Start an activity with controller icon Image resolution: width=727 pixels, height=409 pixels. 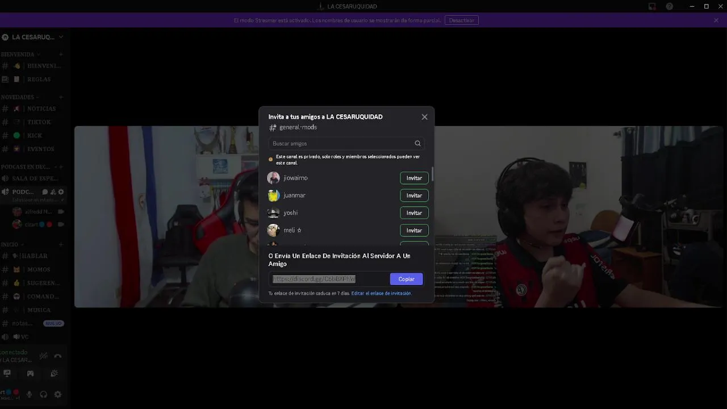click(x=30, y=373)
